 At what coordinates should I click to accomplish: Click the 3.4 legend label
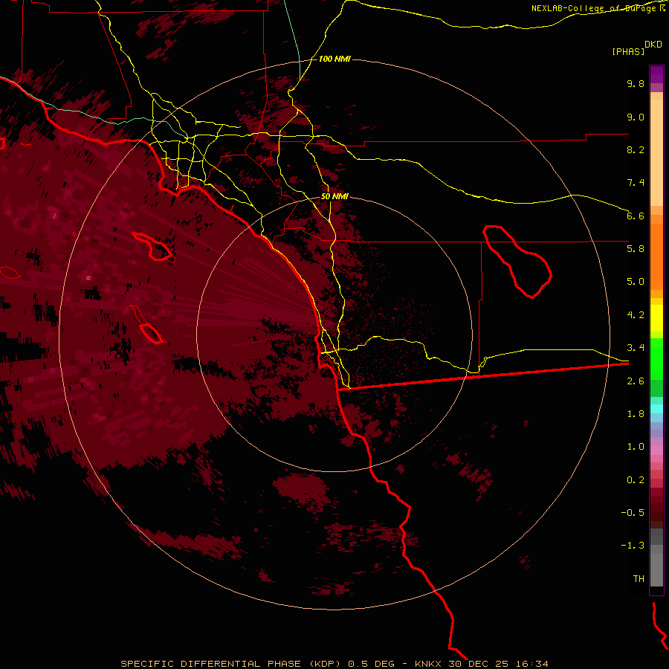(636, 348)
